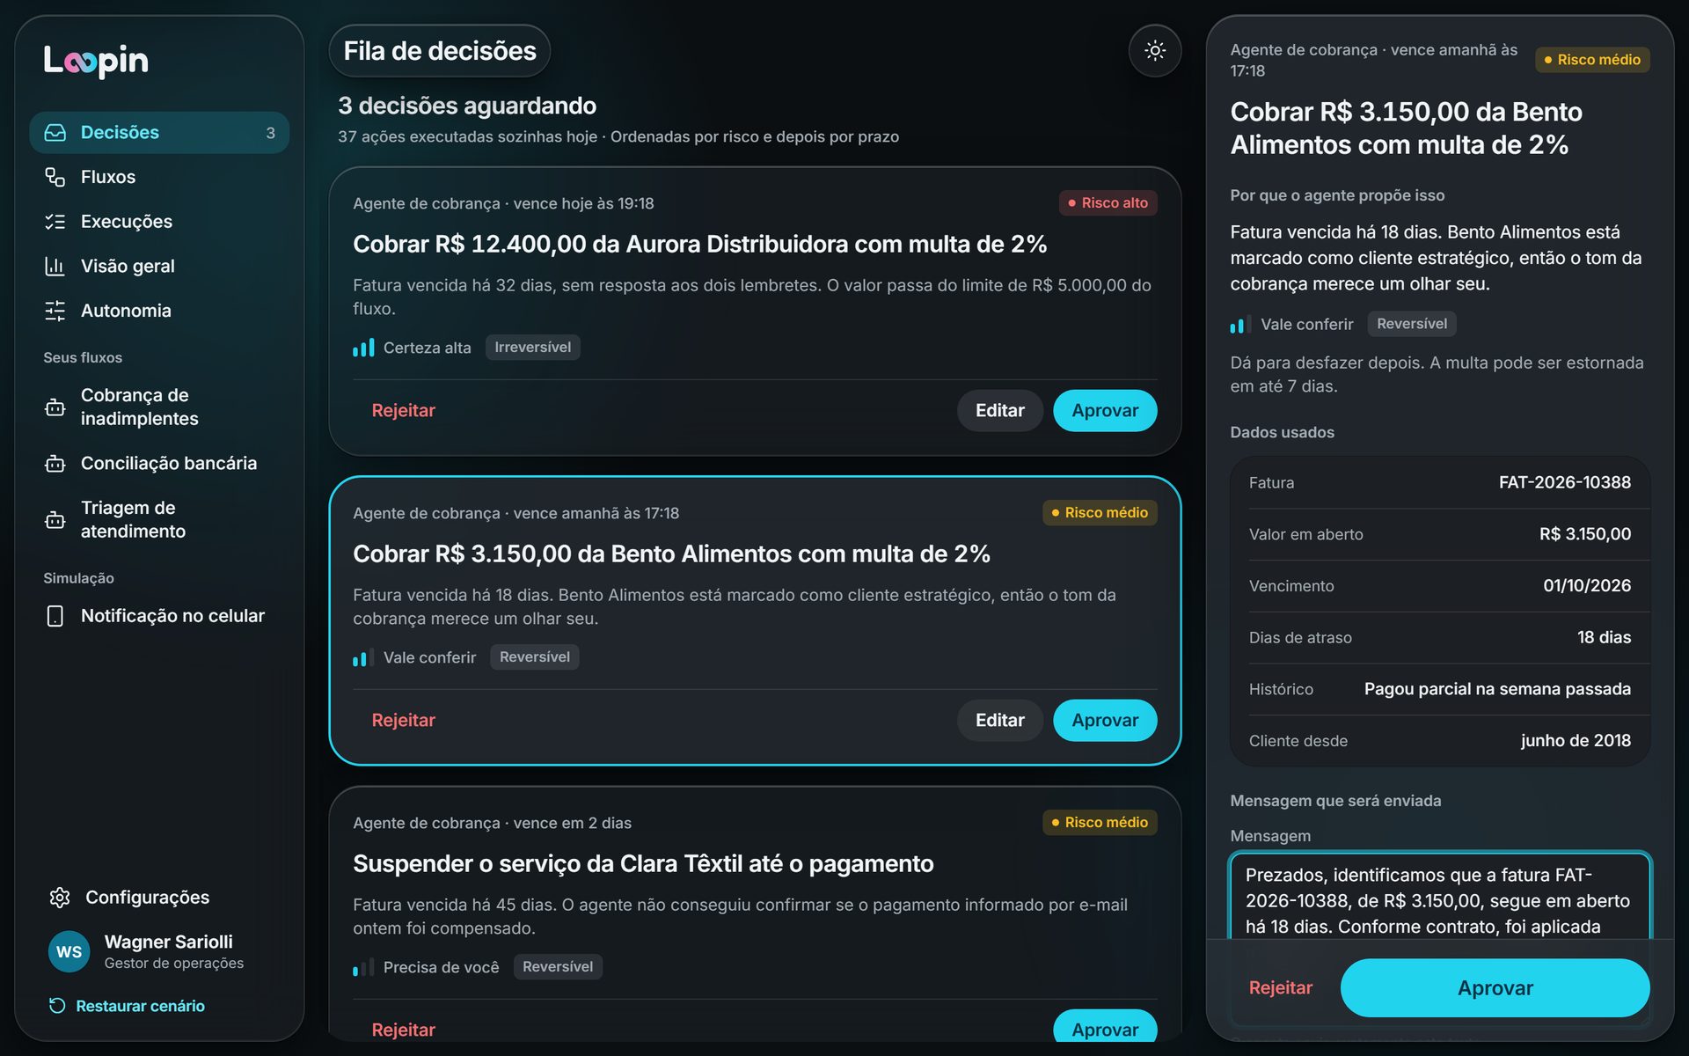Click invoice number FAT-2026-10388

coord(1564,482)
